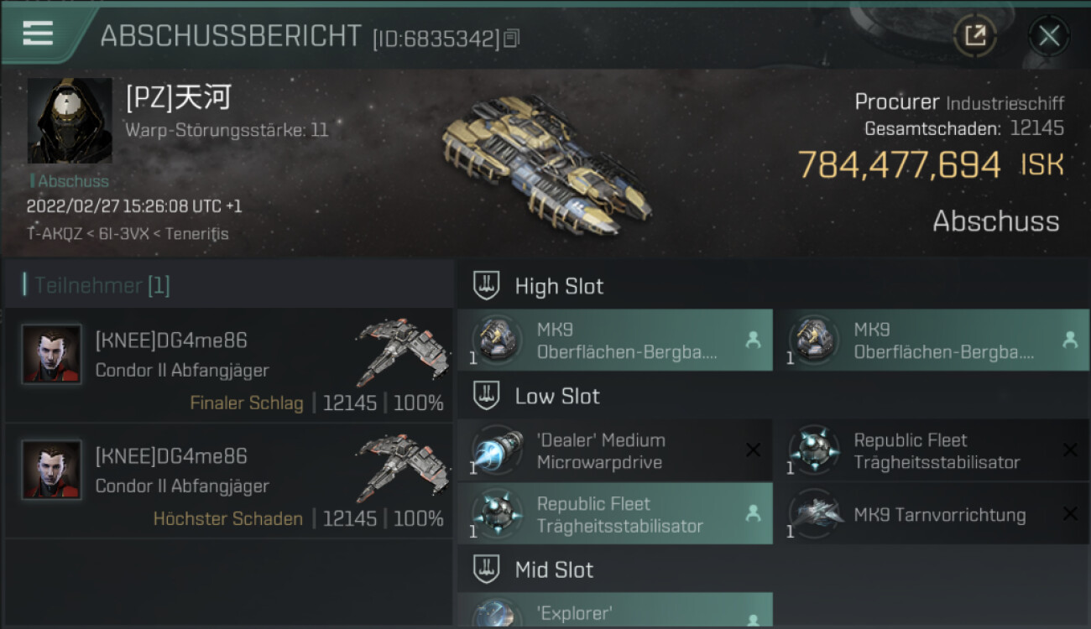This screenshot has width=1091, height=629.
Task: Open the hamburger menu icon
Action: tap(38, 34)
